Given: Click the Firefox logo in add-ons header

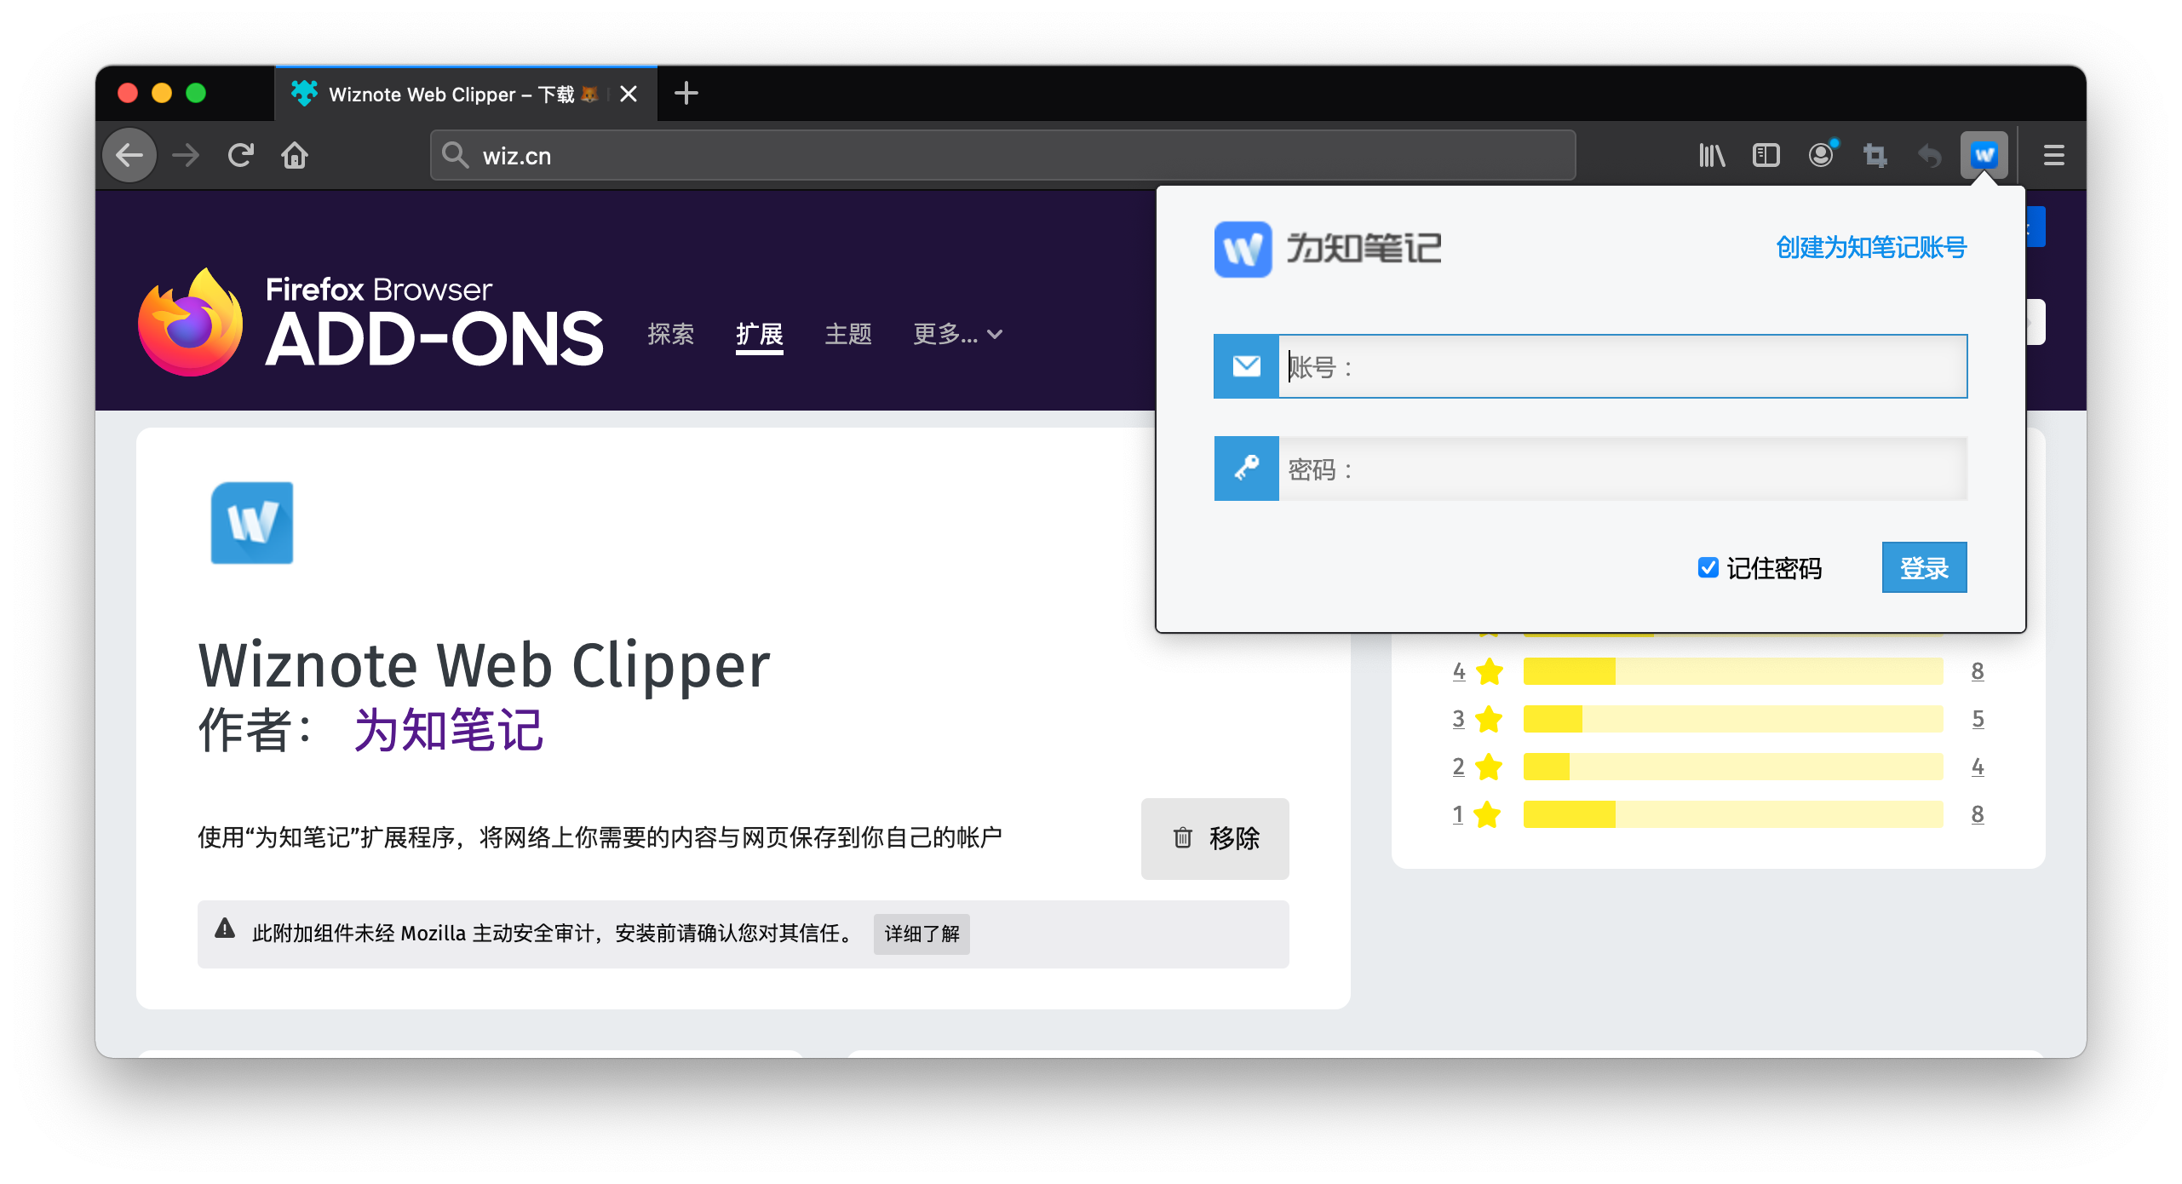Looking at the screenshot, I should point(191,323).
